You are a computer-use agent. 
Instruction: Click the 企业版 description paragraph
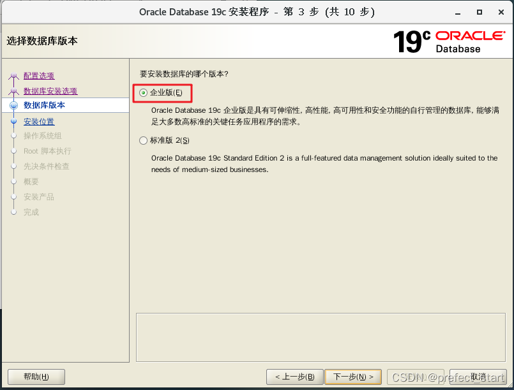325,116
